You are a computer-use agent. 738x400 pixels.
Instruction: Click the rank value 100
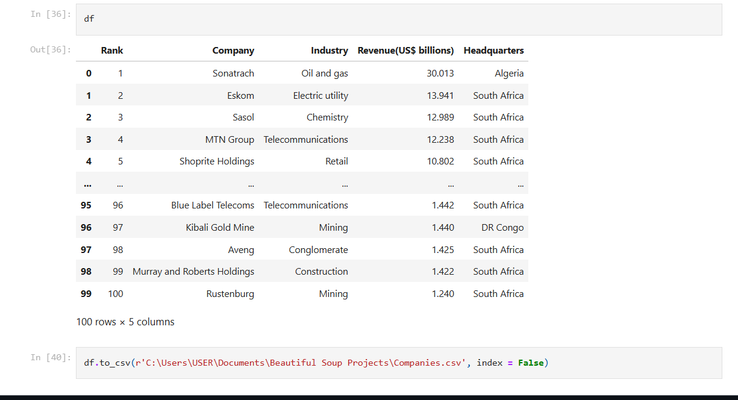tap(116, 294)
